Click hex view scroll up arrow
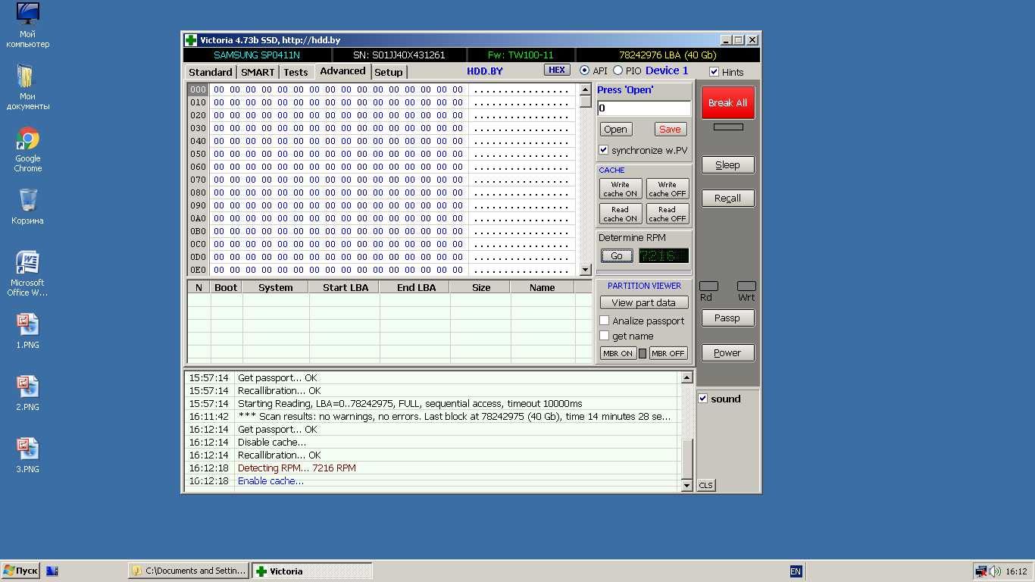This screenshot has height=582, width=1035. pos(585,89)
